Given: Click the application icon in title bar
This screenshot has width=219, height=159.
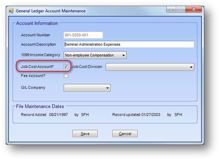Looking at the screenshot, I should click(11, 11).
